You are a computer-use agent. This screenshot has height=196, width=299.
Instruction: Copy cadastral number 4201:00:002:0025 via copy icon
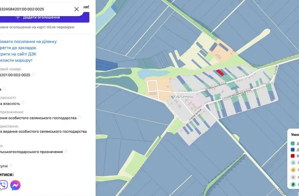tap(33, 74)
